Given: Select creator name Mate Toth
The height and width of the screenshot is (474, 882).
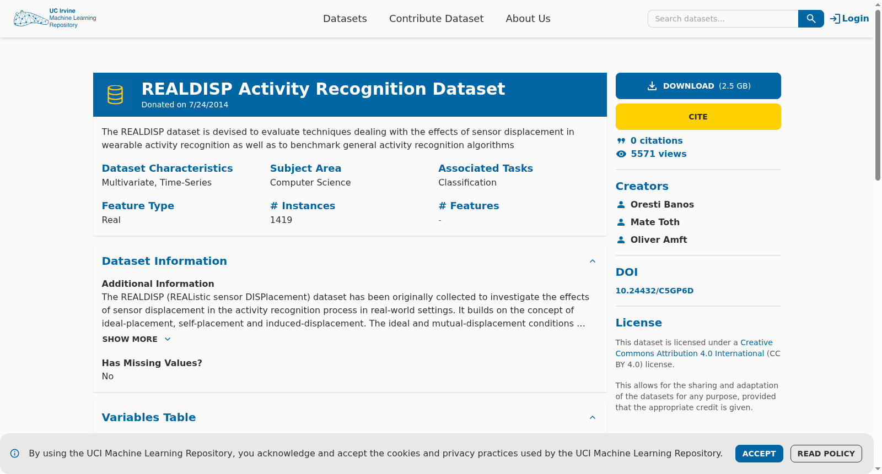Looking at the screenshot, I should 655,222.
